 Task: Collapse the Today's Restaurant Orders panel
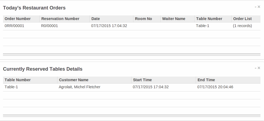256,7
